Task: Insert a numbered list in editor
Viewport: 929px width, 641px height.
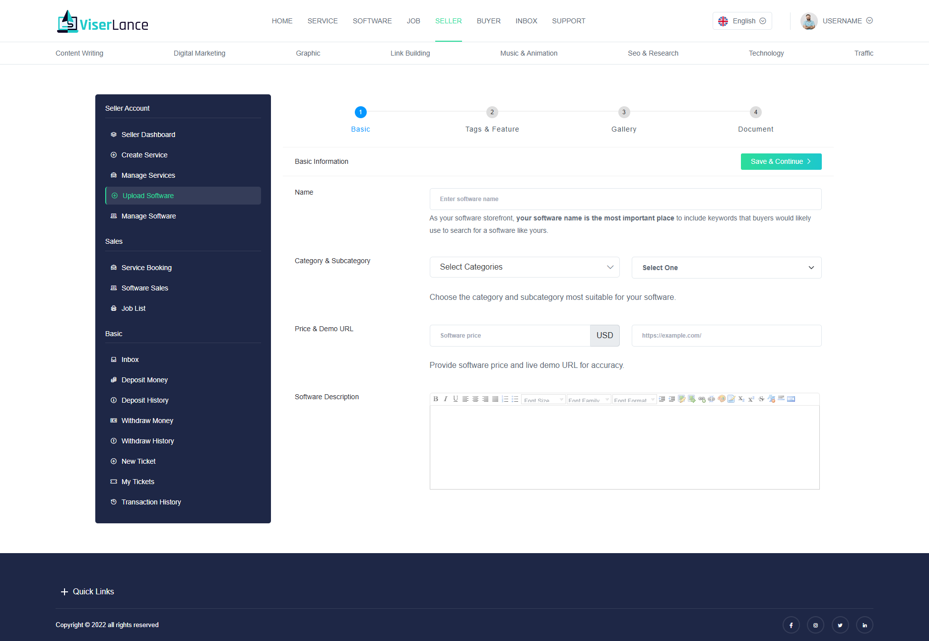Action: pos(505,399)
